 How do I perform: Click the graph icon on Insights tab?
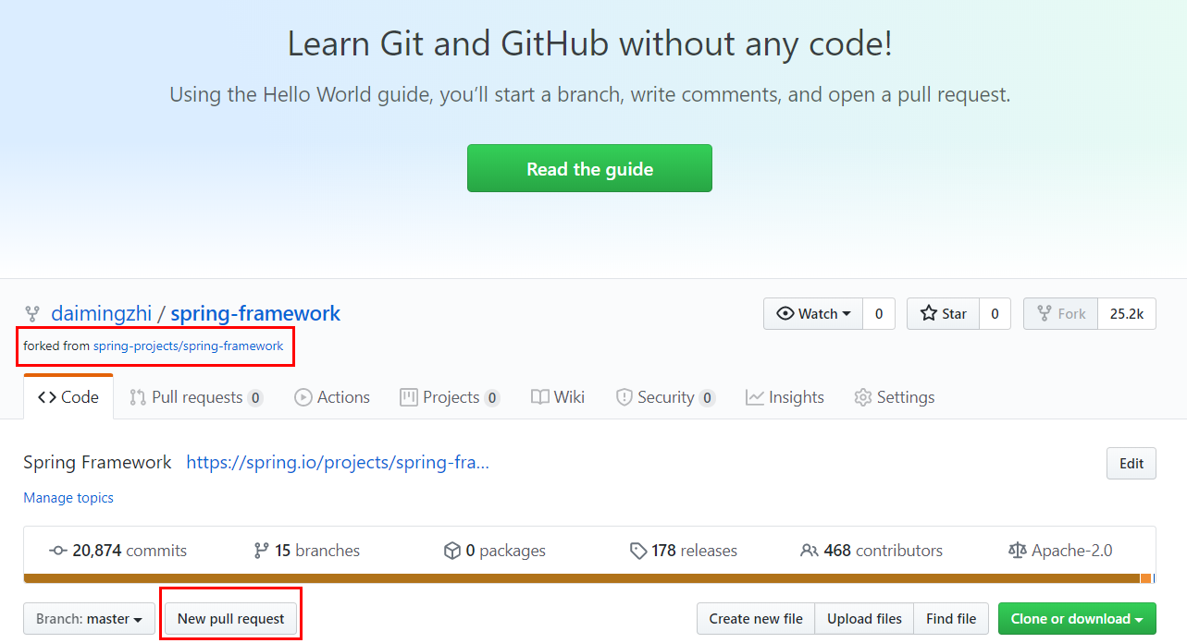pos(755,397)
